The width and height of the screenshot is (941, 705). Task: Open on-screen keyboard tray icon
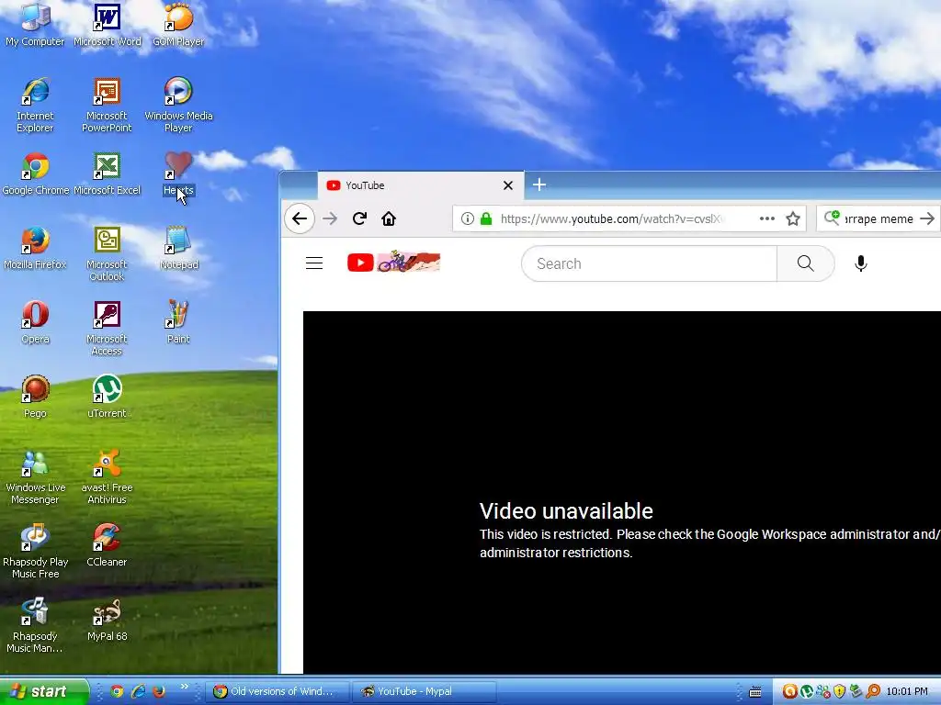[x=755, y=692]
